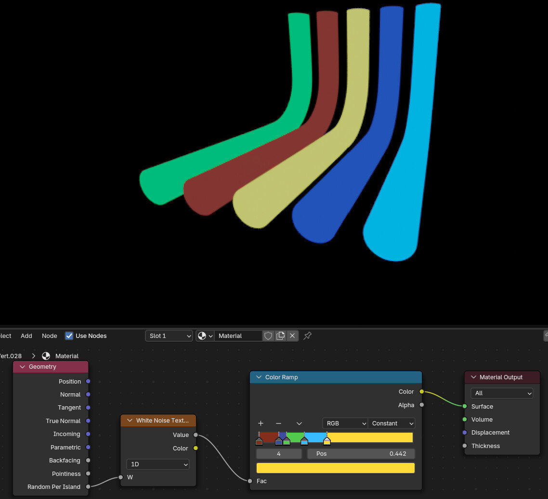This screenshot has height=499, width=548.
Task: Click the Color Ramp Alpha output socket
Action: tap(422, 405)
